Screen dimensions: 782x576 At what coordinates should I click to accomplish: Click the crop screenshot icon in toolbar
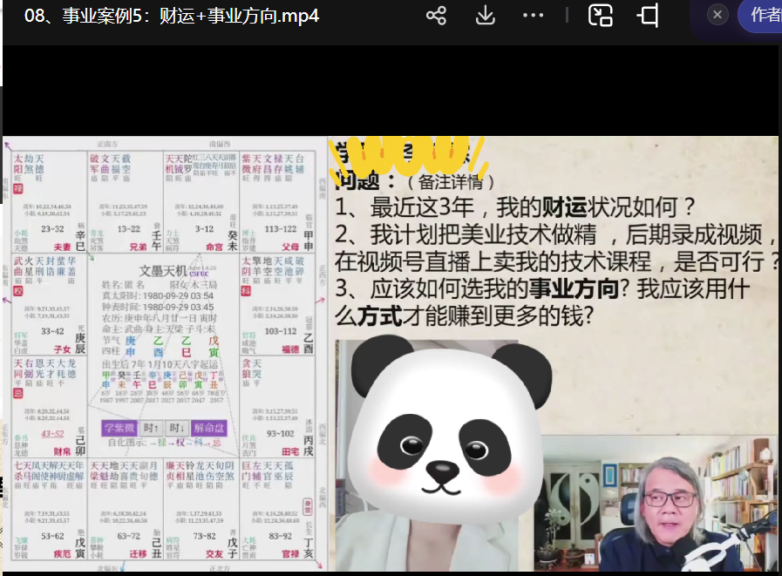point(648,16)
